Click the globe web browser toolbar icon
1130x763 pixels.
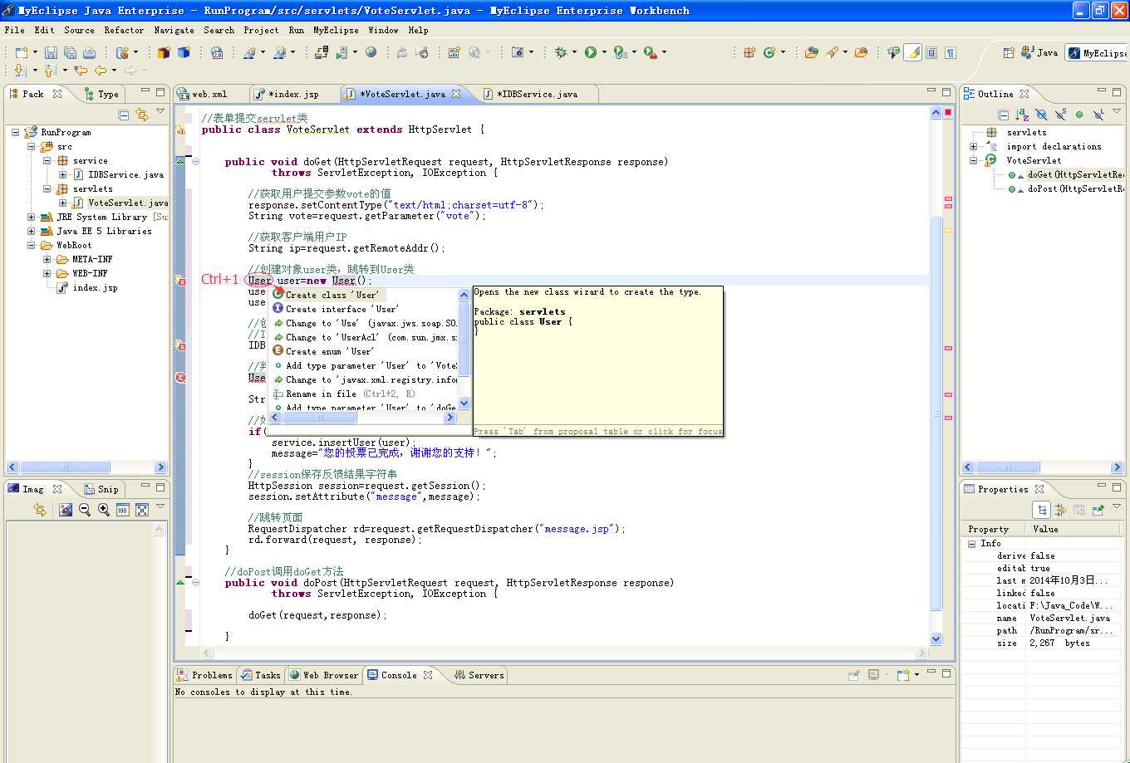(x=371, y=52)
